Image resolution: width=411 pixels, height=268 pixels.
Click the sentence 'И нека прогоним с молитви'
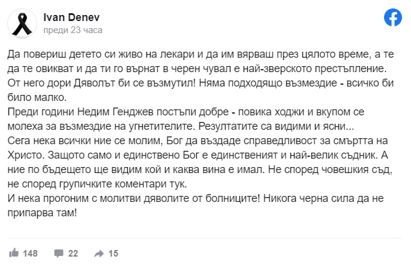(134, 198)
